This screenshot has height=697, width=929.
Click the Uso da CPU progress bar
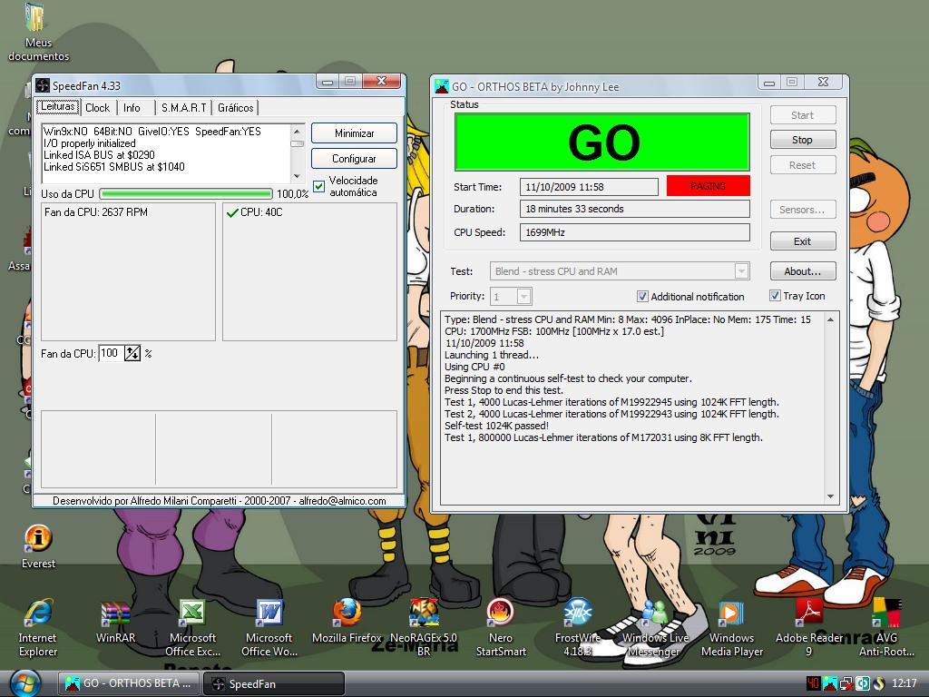186,194
